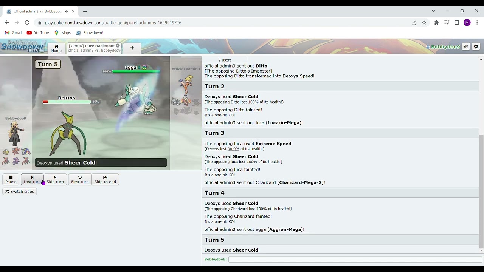Skip turn in the replay
Screen dimensions: 484x272
[55, 179]
